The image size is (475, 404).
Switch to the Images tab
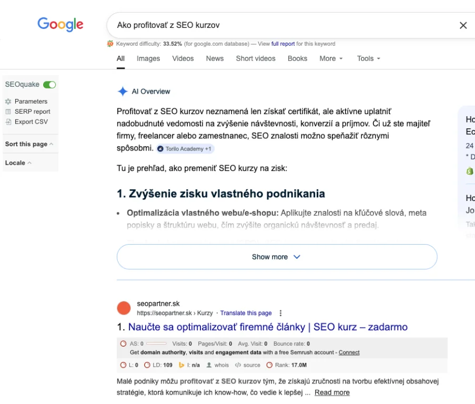point(148,58)
